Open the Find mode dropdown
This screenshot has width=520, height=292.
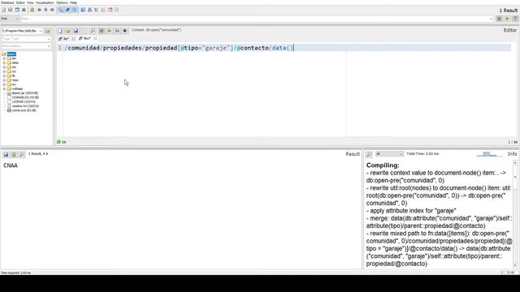tap(10, 19)
